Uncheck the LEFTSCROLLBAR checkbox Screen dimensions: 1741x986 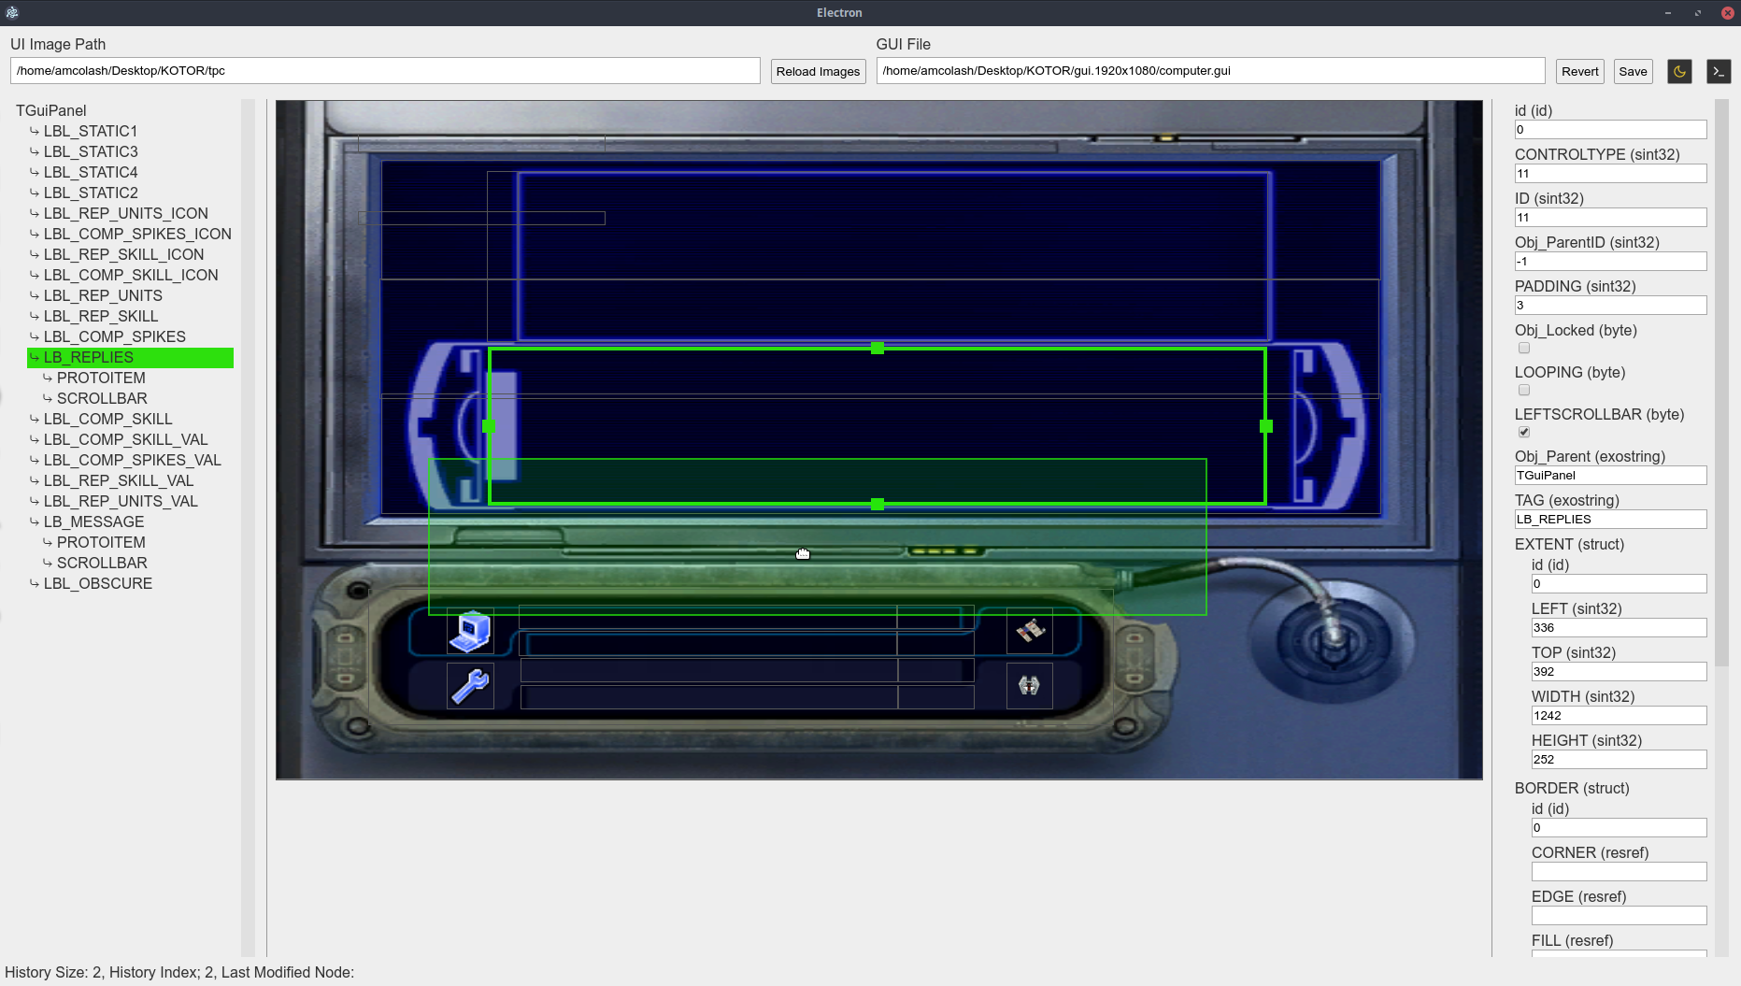[1524, 432]
